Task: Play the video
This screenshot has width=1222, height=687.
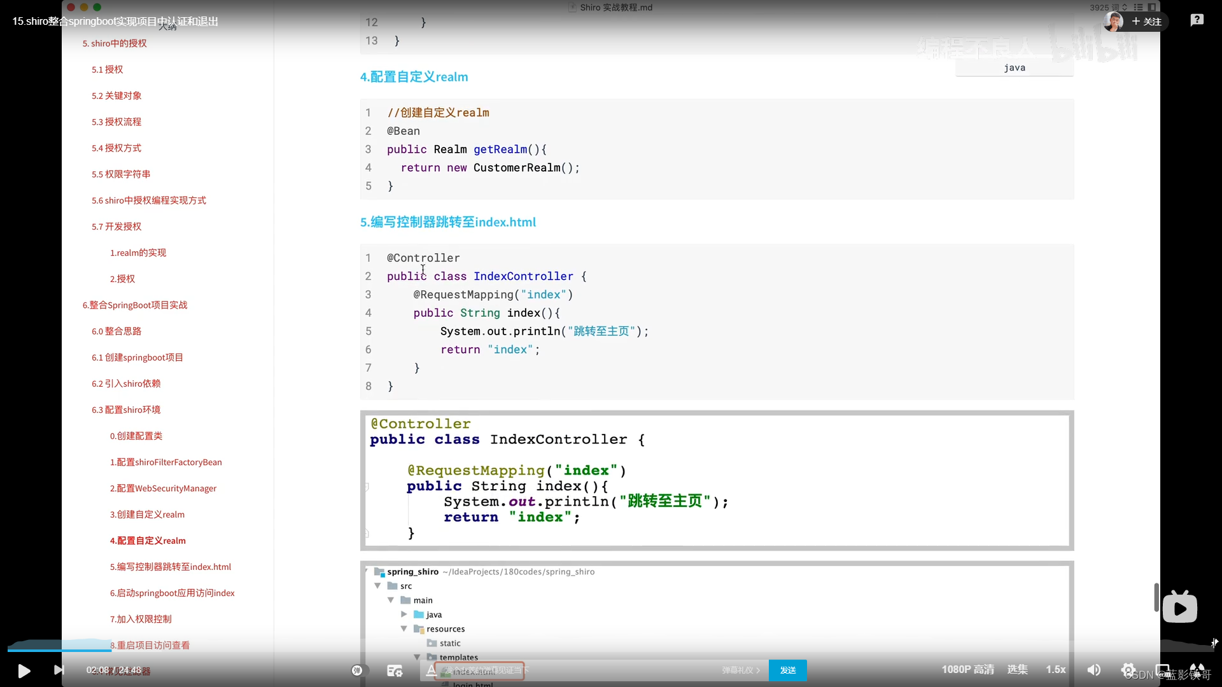Action: (x=24, y=670)
